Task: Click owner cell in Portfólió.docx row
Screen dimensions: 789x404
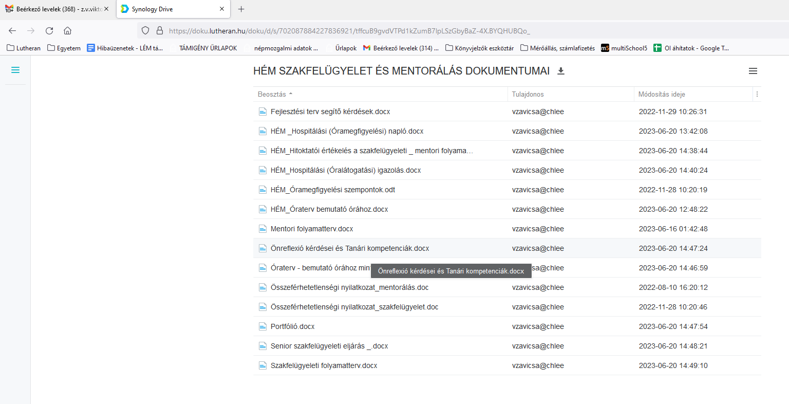Action: pos(538,326)
